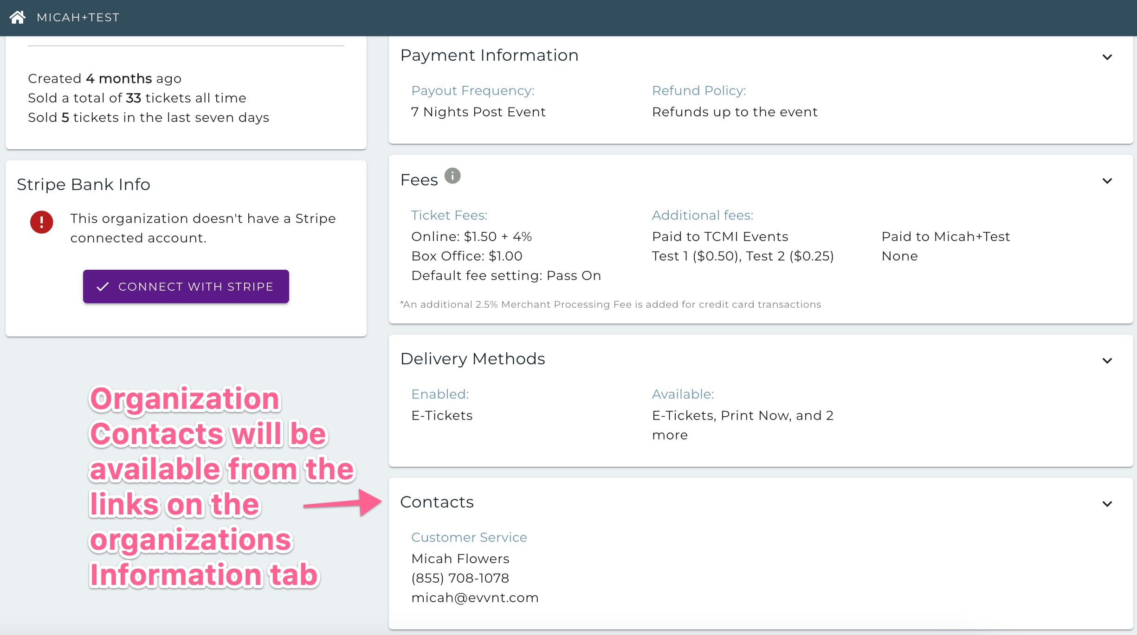Click the home icon in header
The width and height of the screenshot is (1137, 635).
(x=18, y=18)
